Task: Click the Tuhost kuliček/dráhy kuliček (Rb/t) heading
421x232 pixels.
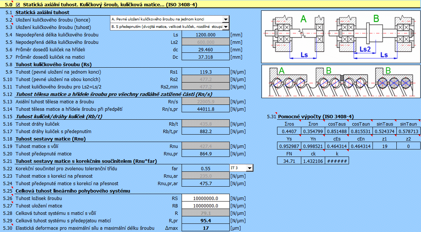Action: coord(59,116)
